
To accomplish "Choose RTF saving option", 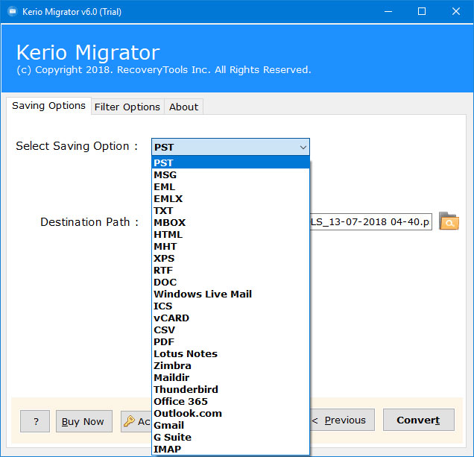I will point(230,270).
